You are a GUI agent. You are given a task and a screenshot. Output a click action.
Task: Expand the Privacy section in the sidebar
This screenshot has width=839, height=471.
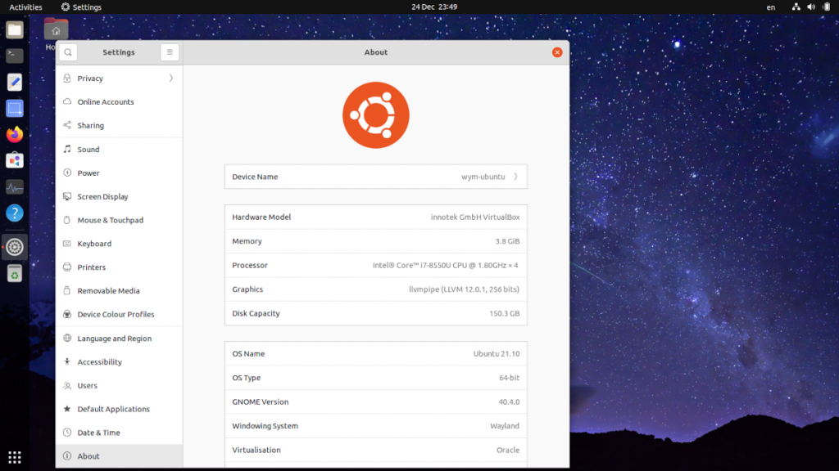tap(119, 78)
